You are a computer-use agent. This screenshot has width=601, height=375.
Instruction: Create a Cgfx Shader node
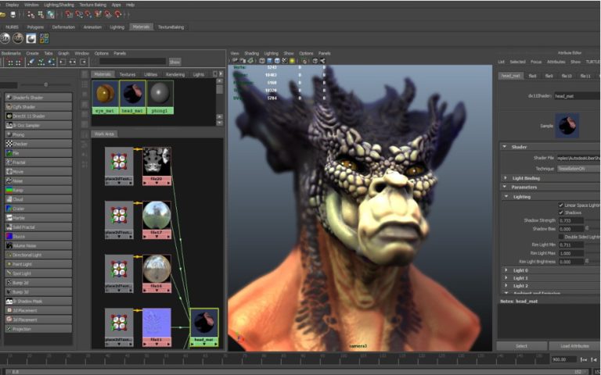pos(38,107)
